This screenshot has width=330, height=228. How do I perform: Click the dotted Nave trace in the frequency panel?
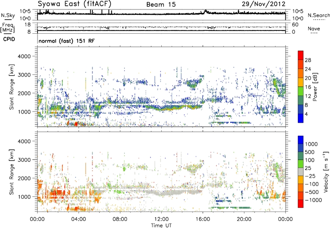[161, 27]
